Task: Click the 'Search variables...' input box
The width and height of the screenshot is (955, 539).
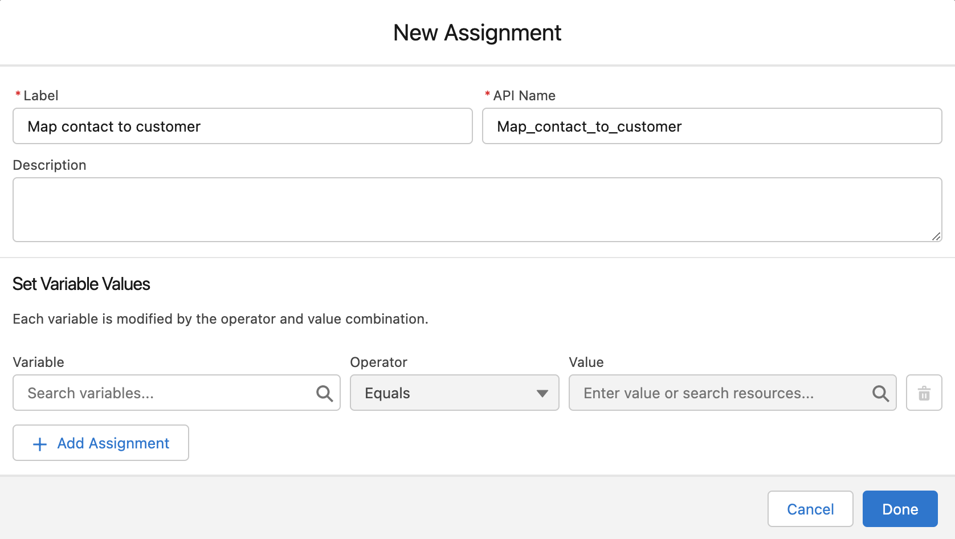Action: pos(160,393)
